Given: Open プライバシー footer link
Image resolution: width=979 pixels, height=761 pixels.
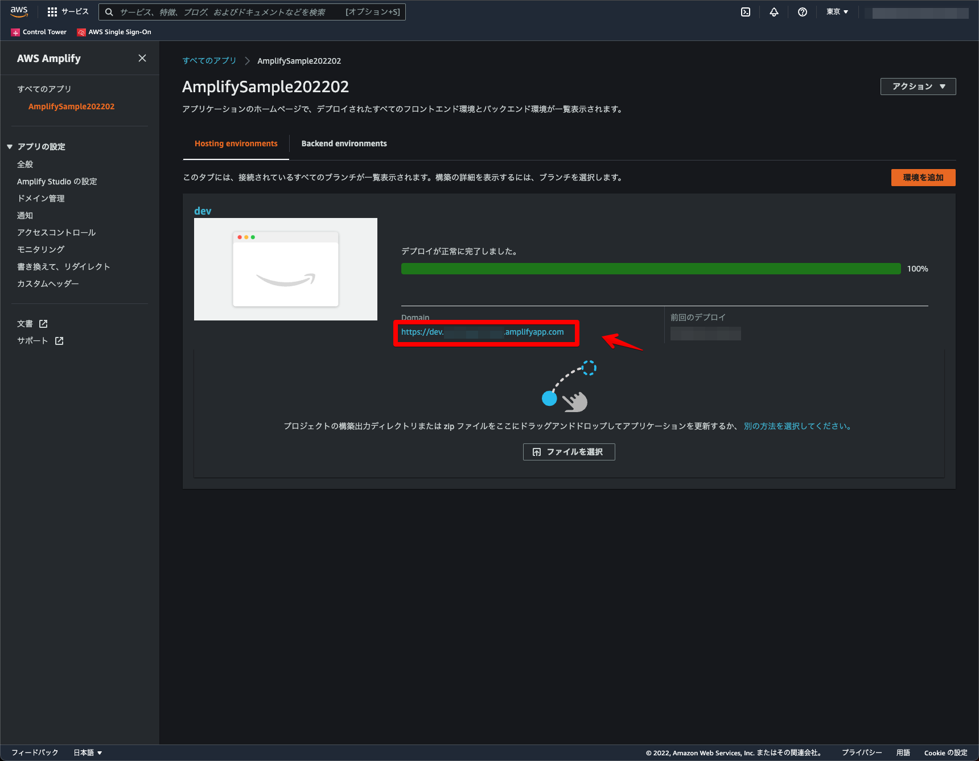Looking at the screenshot, I should (862, 752).
